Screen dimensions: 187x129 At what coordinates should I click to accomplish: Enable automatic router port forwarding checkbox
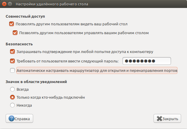[12, 70]
